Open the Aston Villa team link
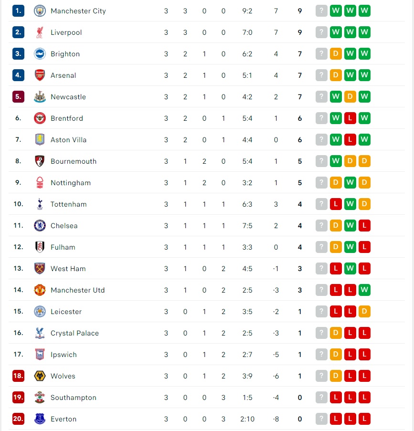This screenshot has width=414, height=431. pos(68,140)
